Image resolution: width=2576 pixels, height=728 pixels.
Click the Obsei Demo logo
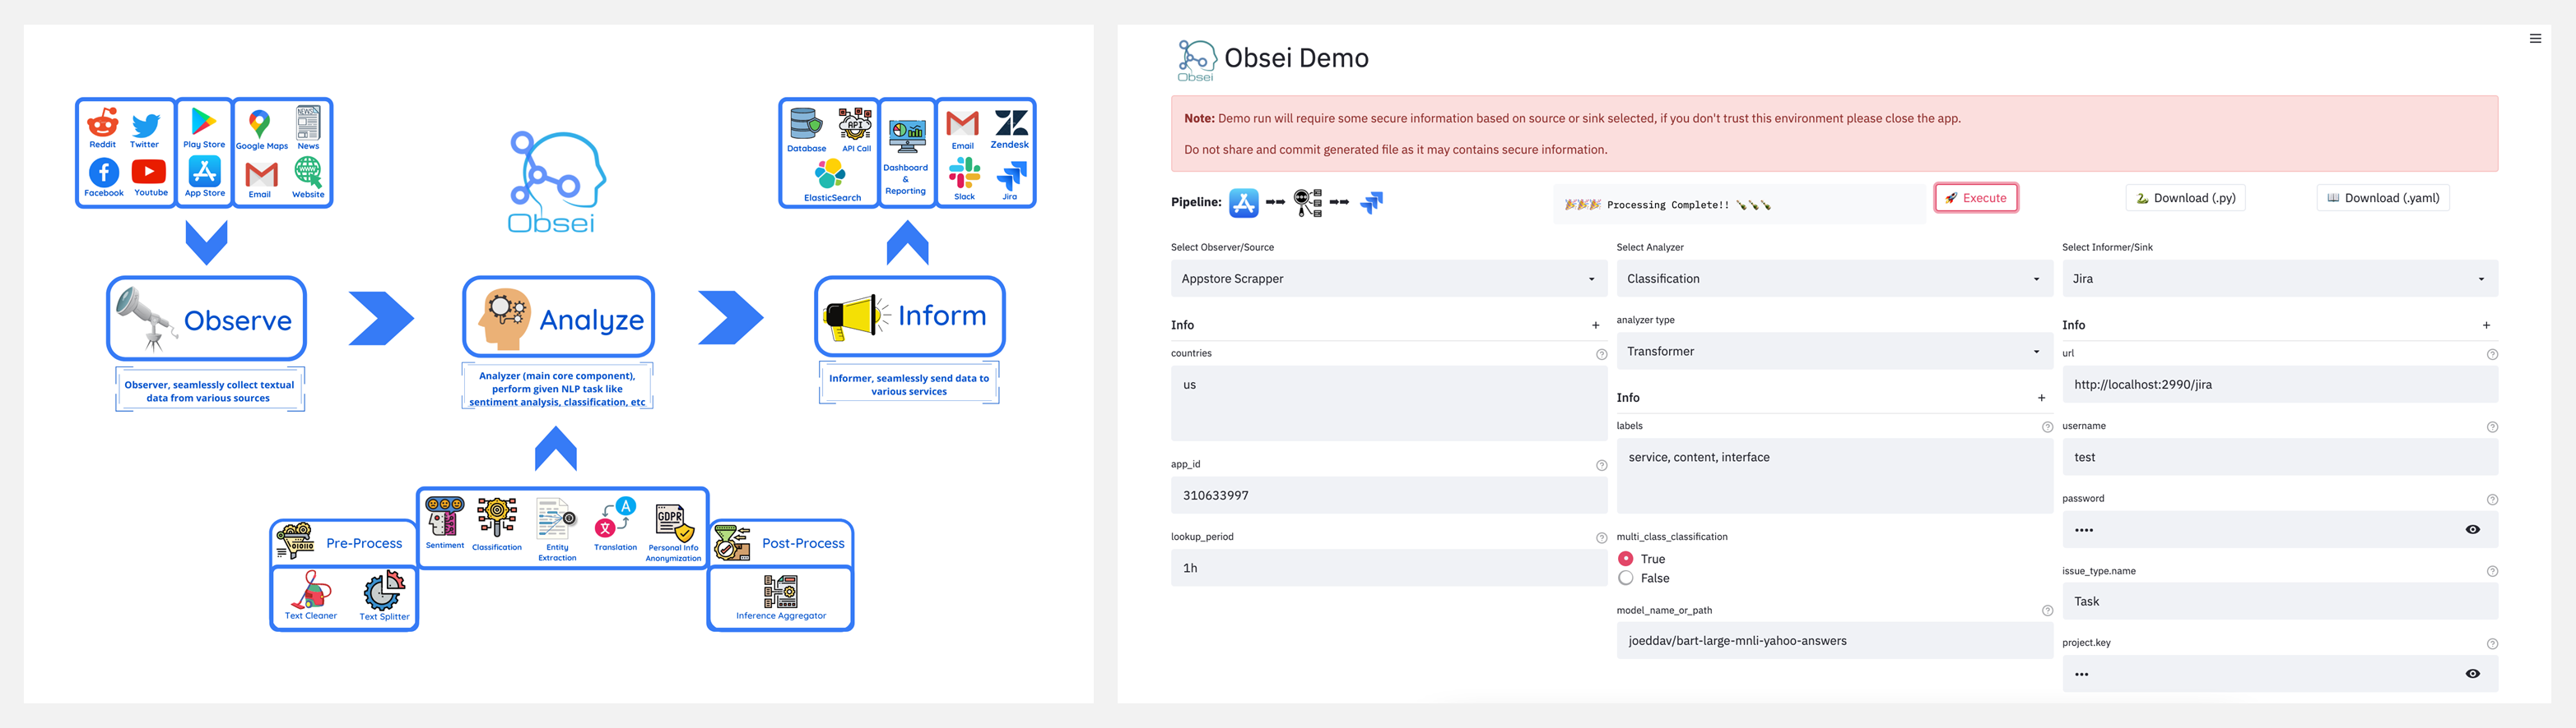pyautogui.click(x=1196, y=60)
